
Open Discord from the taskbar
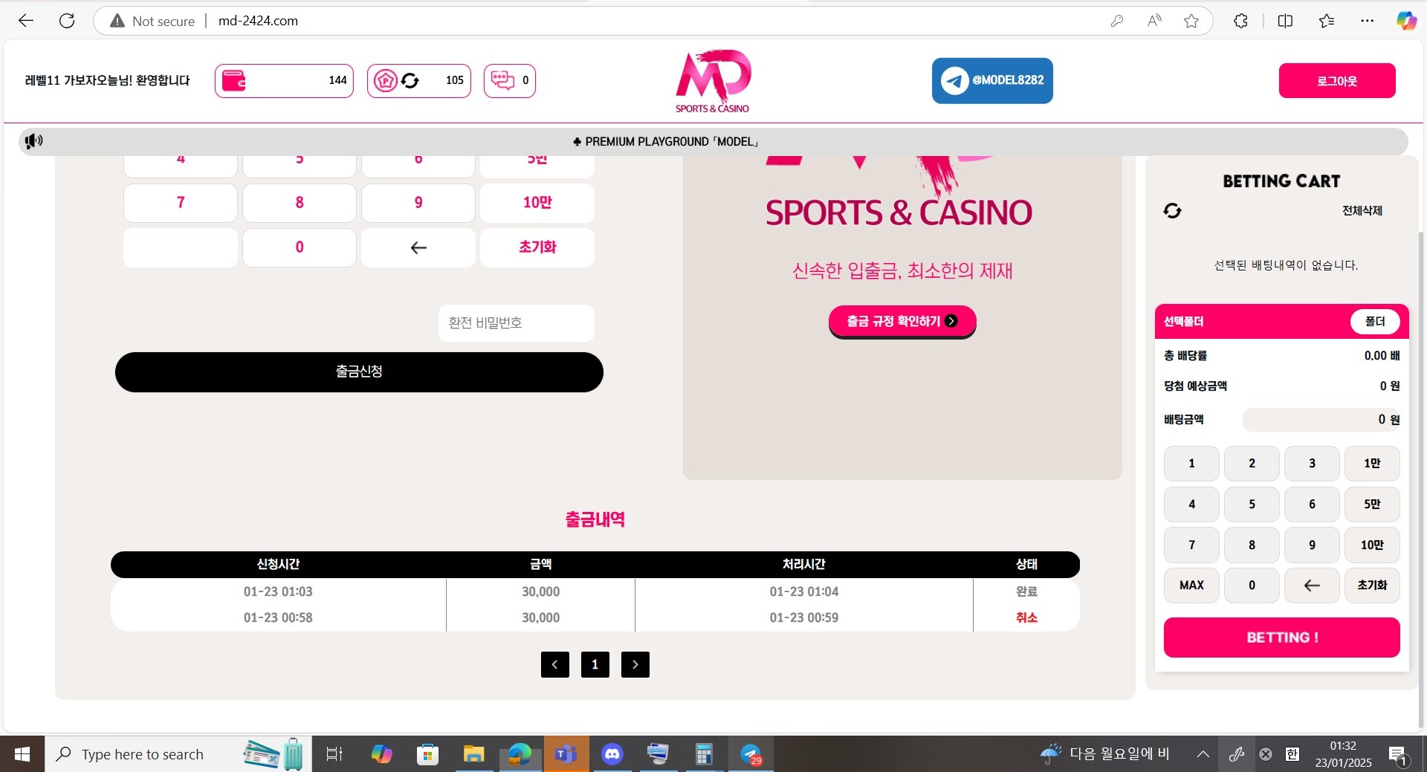pyautogui.click(x=612, y=754)
